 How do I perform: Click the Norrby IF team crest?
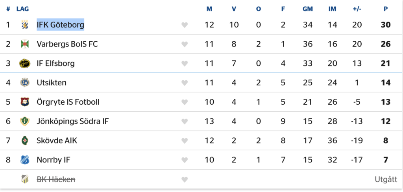point(25,160)
